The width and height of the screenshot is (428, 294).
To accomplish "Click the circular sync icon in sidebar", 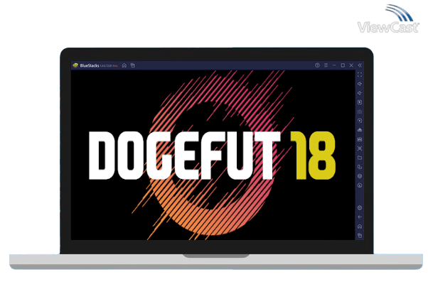I will click(x=360, y=121).
